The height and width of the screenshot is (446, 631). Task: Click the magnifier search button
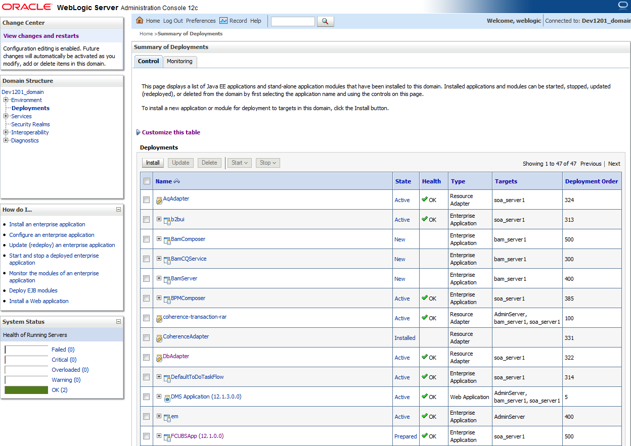click(325, 21)
